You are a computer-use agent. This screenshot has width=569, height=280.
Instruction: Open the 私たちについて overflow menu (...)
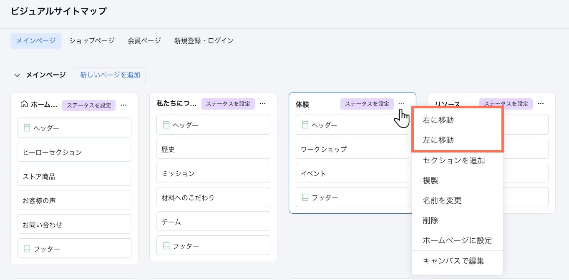pyautogui.click(x=262, y=104)
